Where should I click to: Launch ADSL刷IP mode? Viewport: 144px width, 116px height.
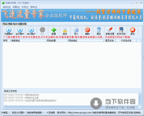(31, 31)
